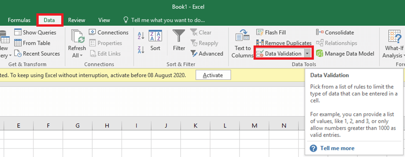Select column E header
This screenshot has width=405, height=157.
[x=19, y=126]
